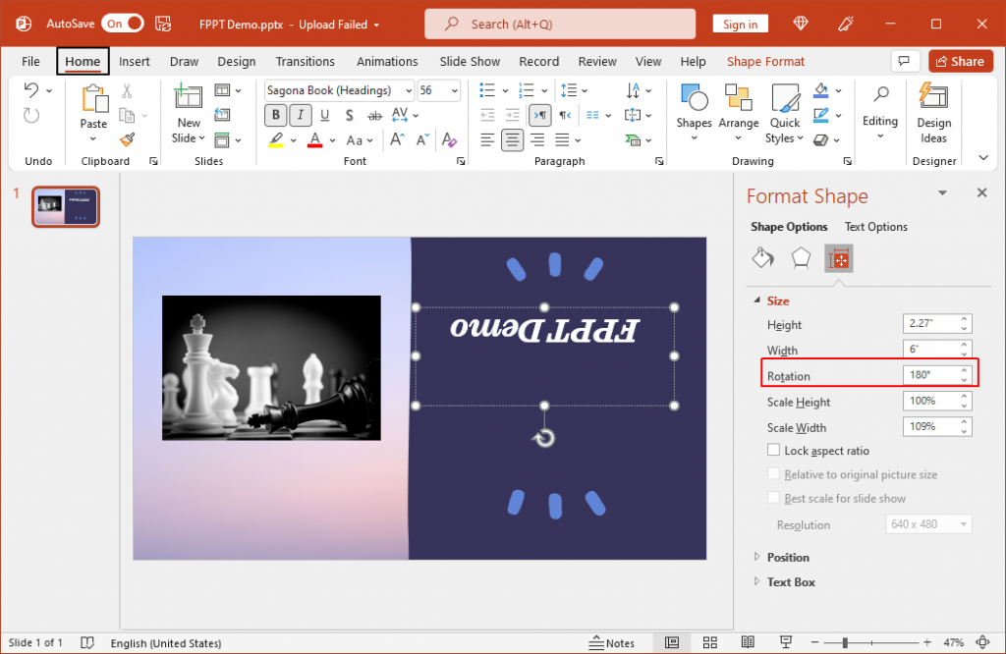Select the Format Painter icon

point(127,139)
